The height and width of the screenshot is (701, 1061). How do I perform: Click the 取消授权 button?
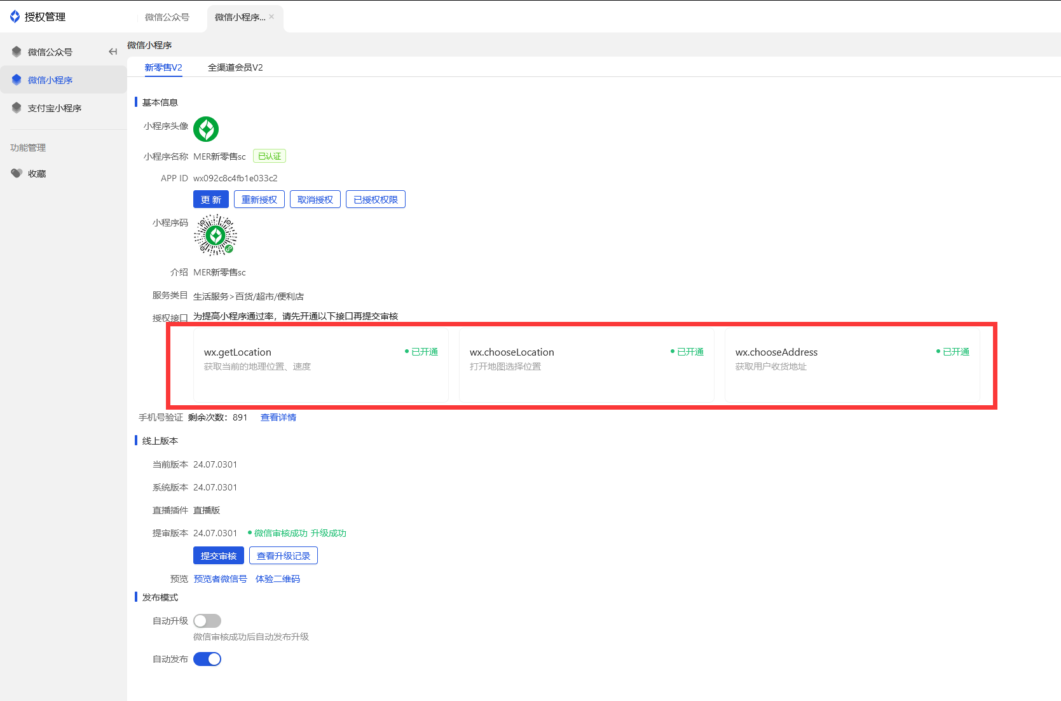315,199
